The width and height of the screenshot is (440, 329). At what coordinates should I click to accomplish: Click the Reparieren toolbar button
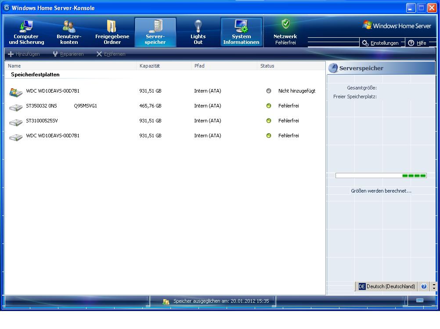pyautogui.click(x=68, y=54)
